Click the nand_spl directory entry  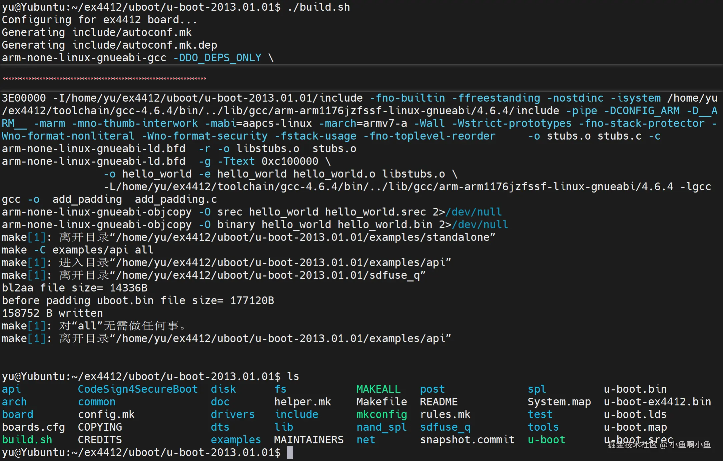382,427
